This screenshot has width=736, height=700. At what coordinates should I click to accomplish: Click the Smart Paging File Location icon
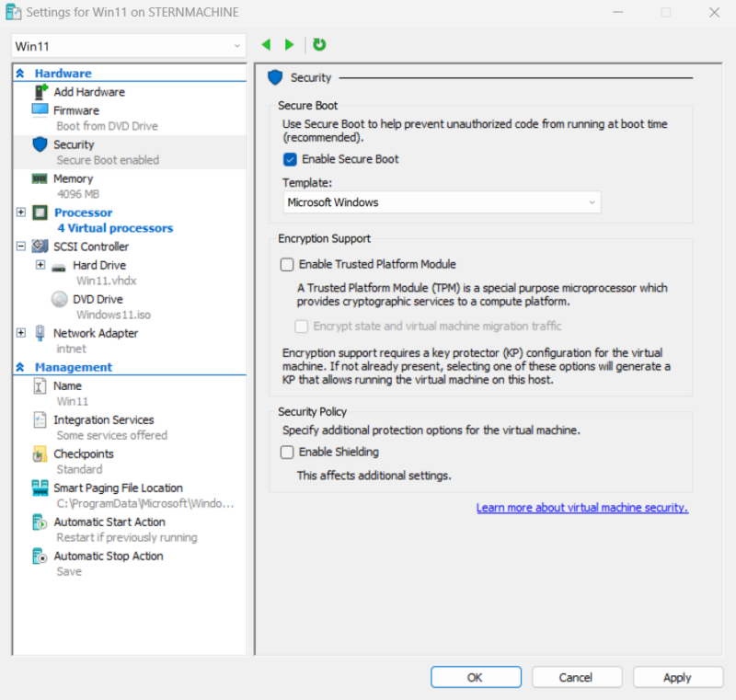point(40,488)
